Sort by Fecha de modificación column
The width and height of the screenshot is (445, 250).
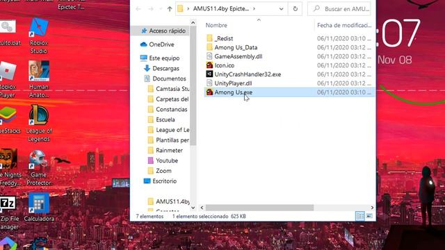(344, 25)
